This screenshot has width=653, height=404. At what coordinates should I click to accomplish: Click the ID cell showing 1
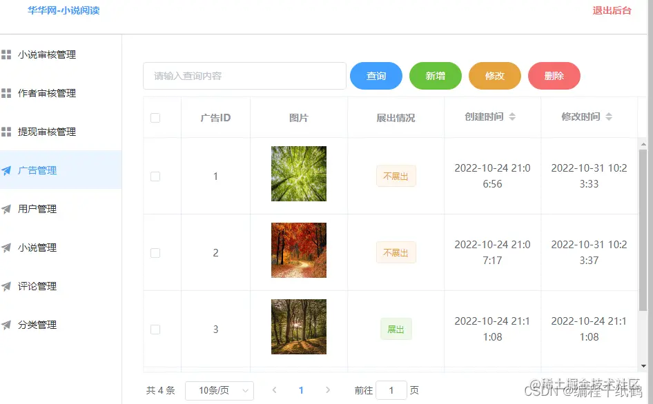(215, 176)
